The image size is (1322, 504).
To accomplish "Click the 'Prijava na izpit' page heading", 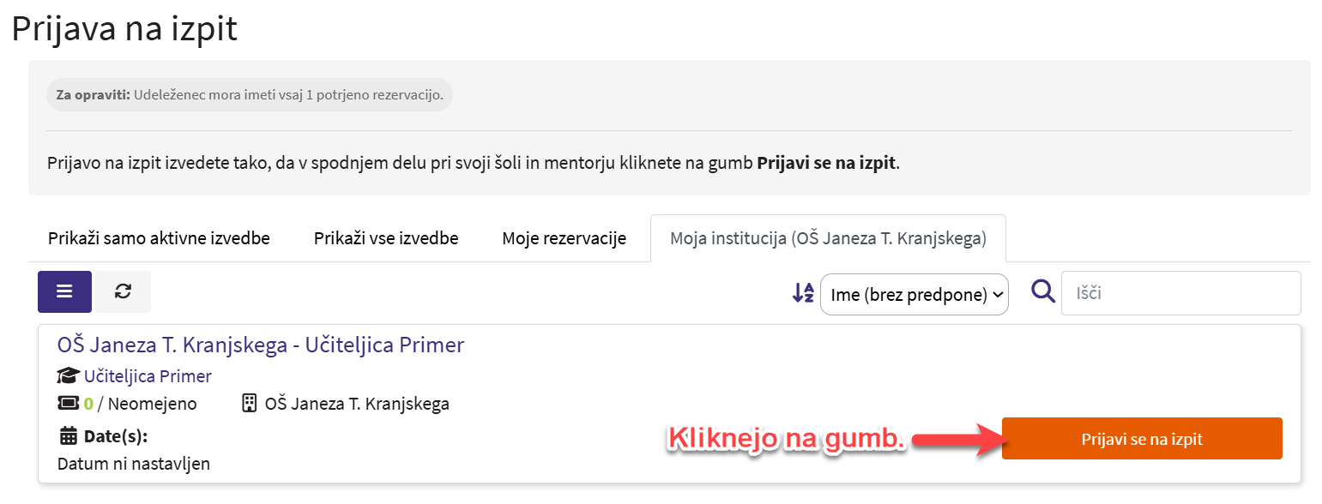I will point(124,29).
